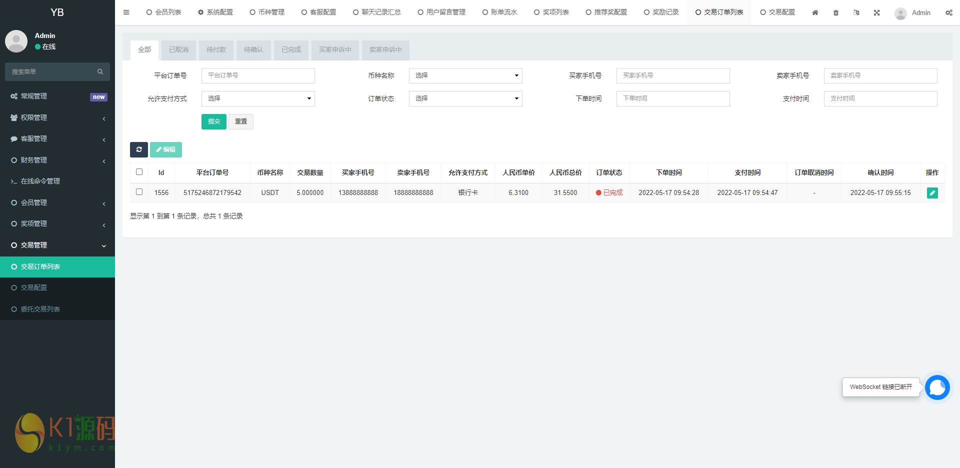Open the blue chat bubble widget
The width and height of the screenshot is (960, 468).
937,387
